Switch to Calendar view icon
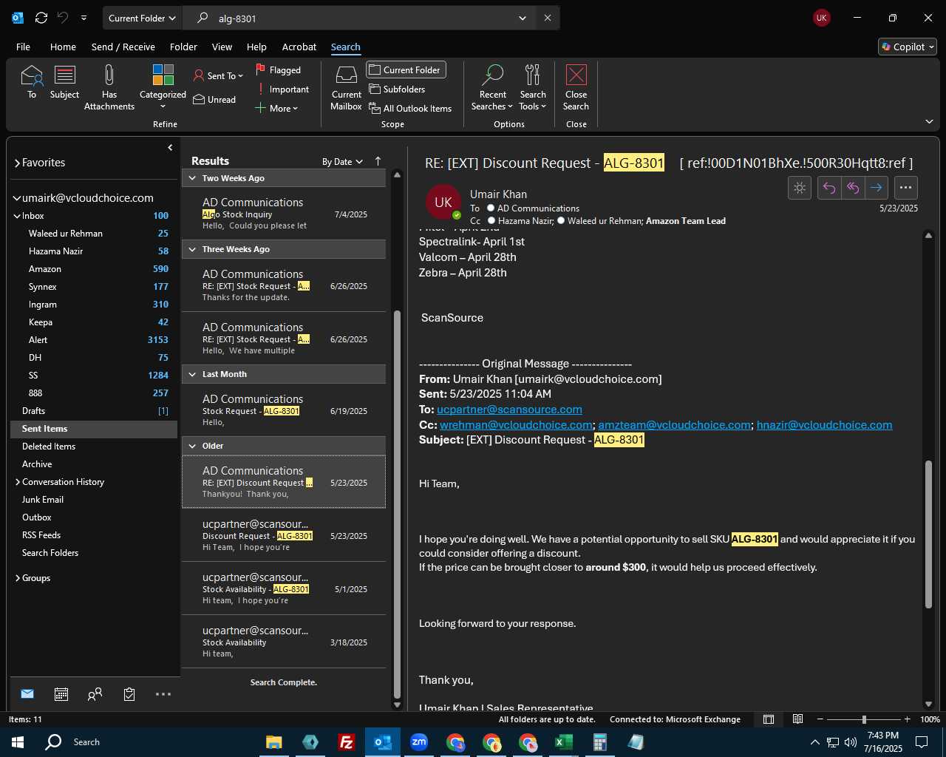The width and height of the screenshot is (946, 757). (x=61, y=693)
